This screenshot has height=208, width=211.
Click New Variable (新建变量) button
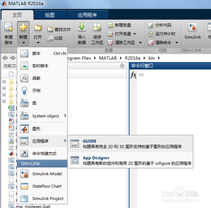click(119, 25)
